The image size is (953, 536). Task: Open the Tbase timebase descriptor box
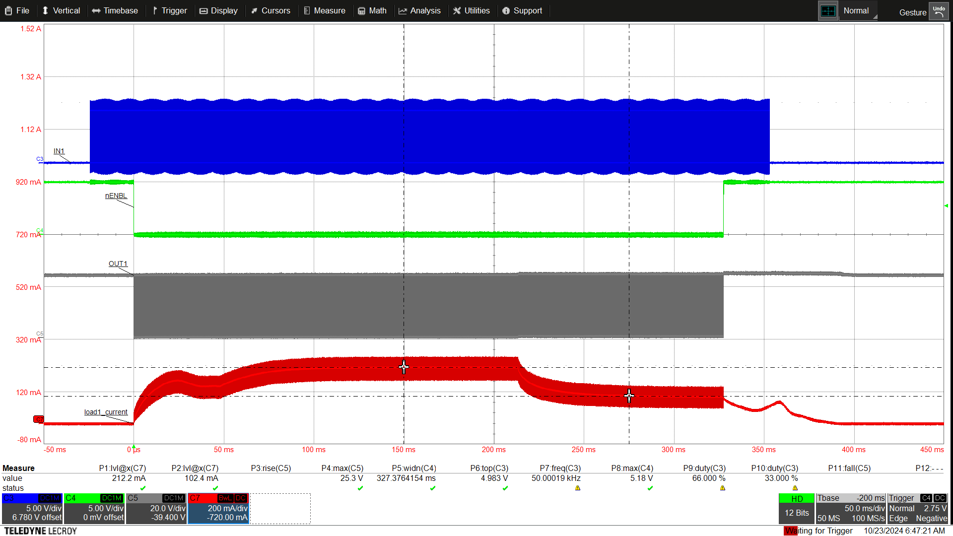click(x=851, y=509)
